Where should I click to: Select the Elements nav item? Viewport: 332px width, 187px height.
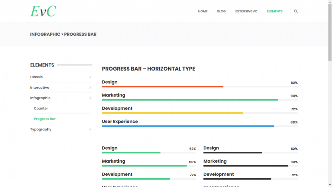pos(275,11)
